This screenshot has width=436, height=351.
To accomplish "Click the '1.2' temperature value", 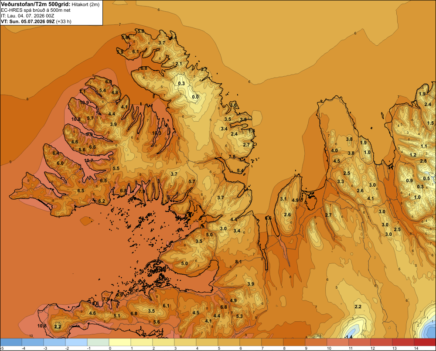I will (413, 155).
